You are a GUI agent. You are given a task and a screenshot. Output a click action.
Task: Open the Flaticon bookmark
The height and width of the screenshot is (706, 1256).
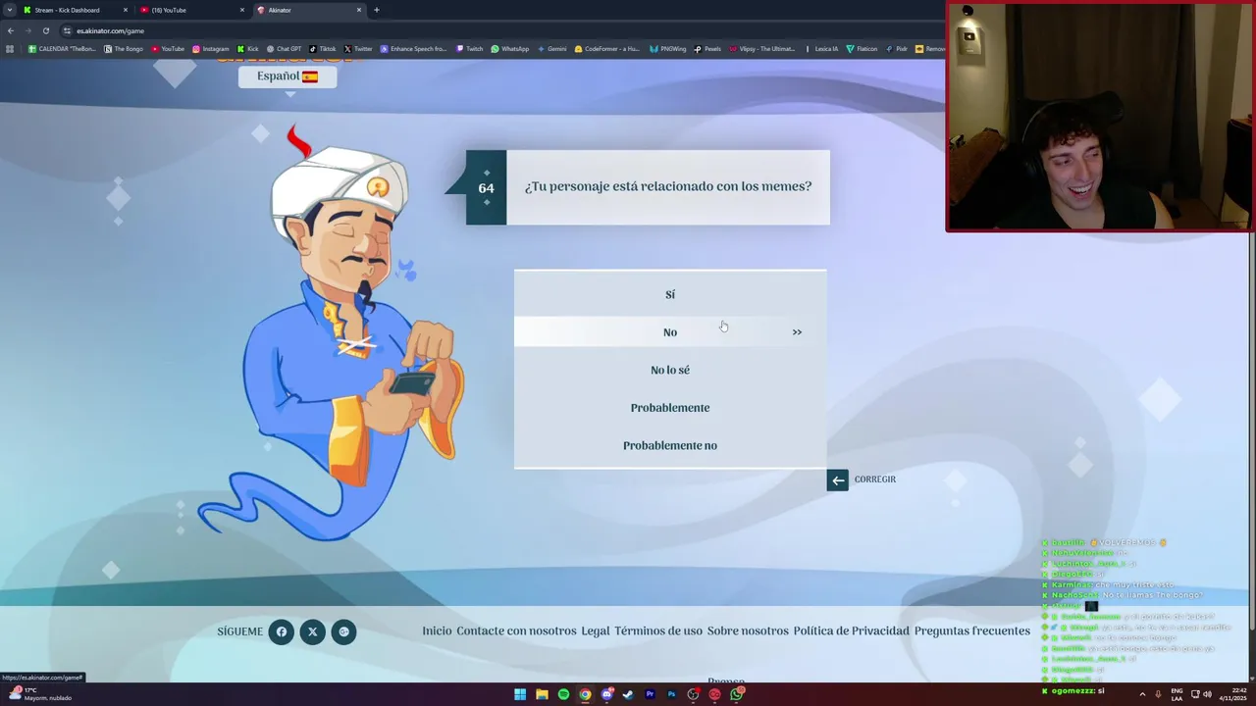863,49
